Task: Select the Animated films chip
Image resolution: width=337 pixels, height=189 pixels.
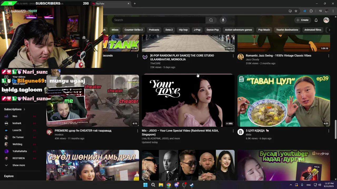Action: 313,30
